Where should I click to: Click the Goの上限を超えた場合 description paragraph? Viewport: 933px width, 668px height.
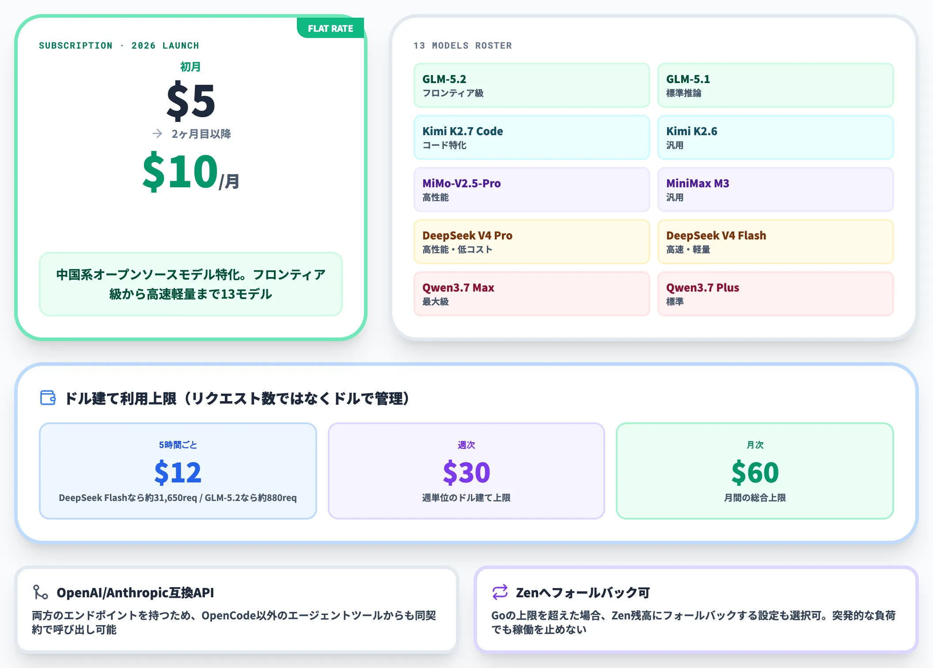(x=694, y=622)
